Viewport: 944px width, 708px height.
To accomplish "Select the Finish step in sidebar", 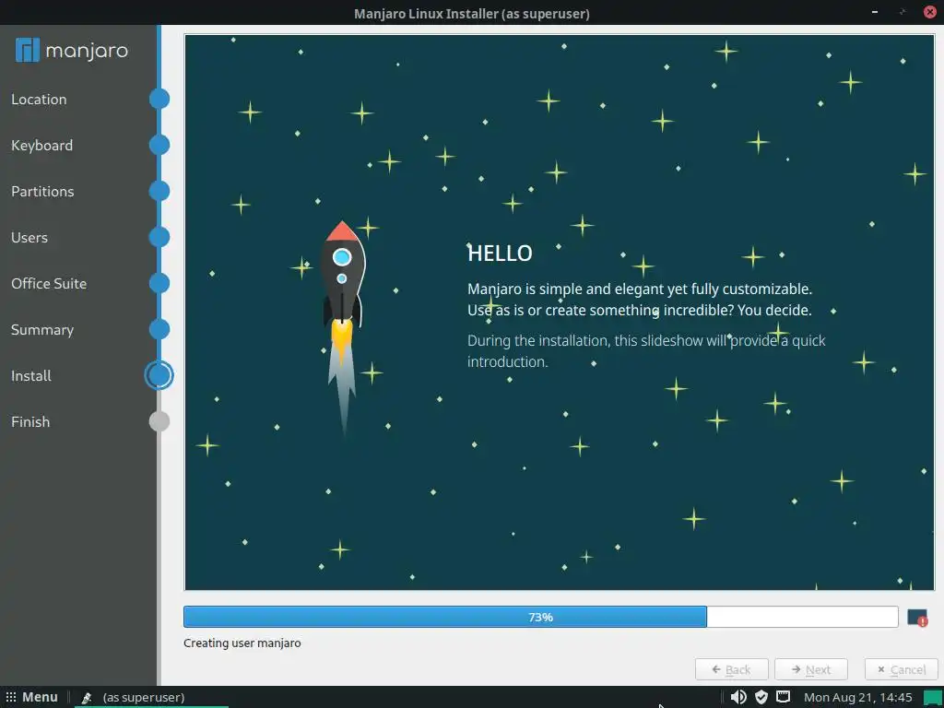I will click(x=30, y=422).
